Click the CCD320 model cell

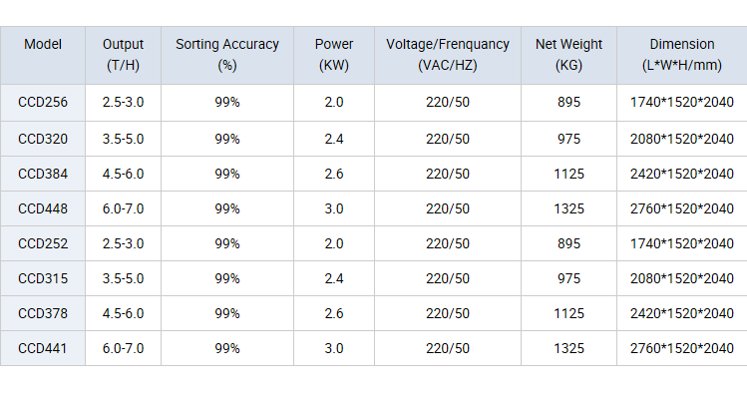point(43,139)
